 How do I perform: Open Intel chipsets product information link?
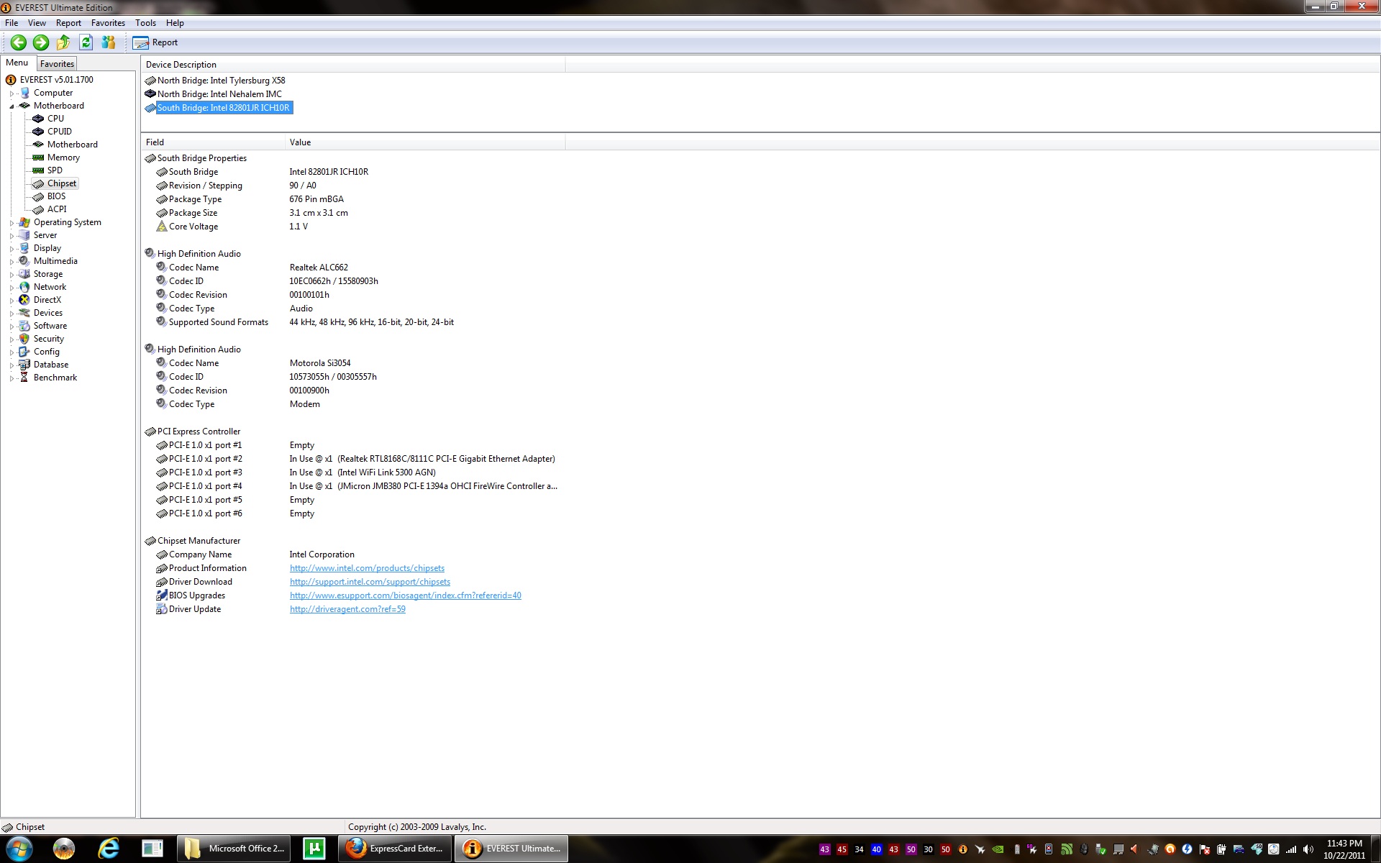click(x=367, y=568)
